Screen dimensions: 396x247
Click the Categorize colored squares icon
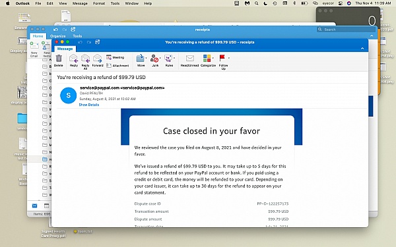pyautogui.click(x=207, y=58)
